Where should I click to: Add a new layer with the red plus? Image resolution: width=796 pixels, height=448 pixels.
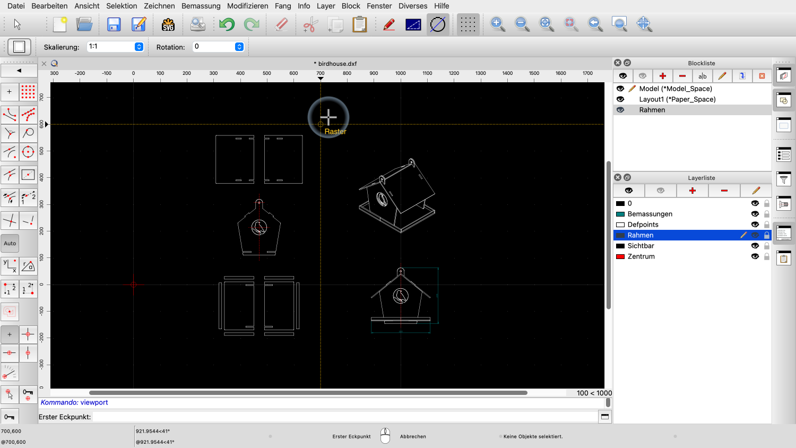coord(693,191)
